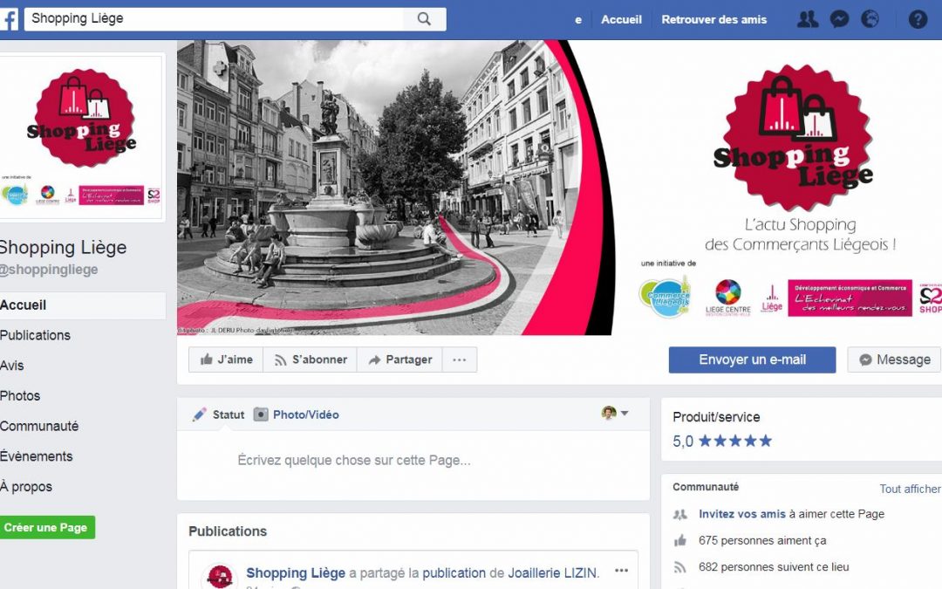Viewport: 942px width, 589px height.
Task: Select the Statut composer tab
Action: (219, 414)
